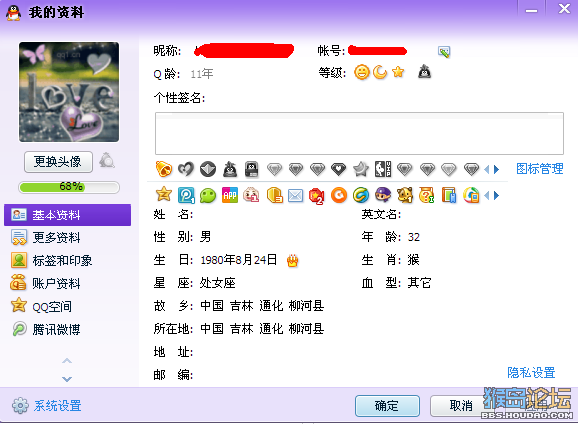The width and height of the screenshot is (578, 424).
Task: Click the purple-haired game character icon
Action: 383,195
